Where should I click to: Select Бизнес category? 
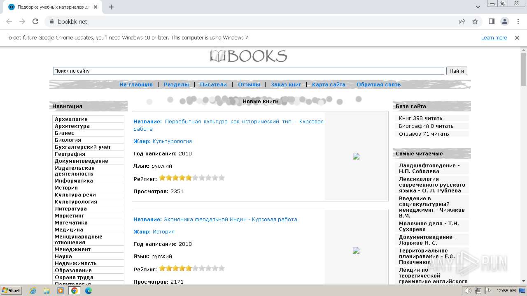click(x=65, y=133)
